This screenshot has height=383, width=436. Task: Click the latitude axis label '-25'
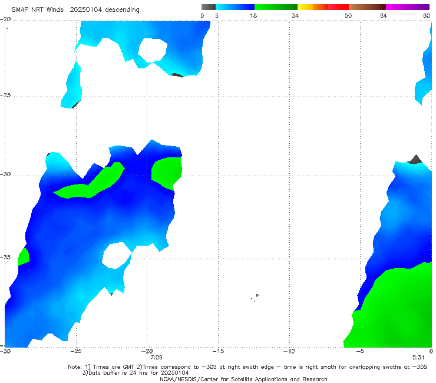click(x=5, y=95)
